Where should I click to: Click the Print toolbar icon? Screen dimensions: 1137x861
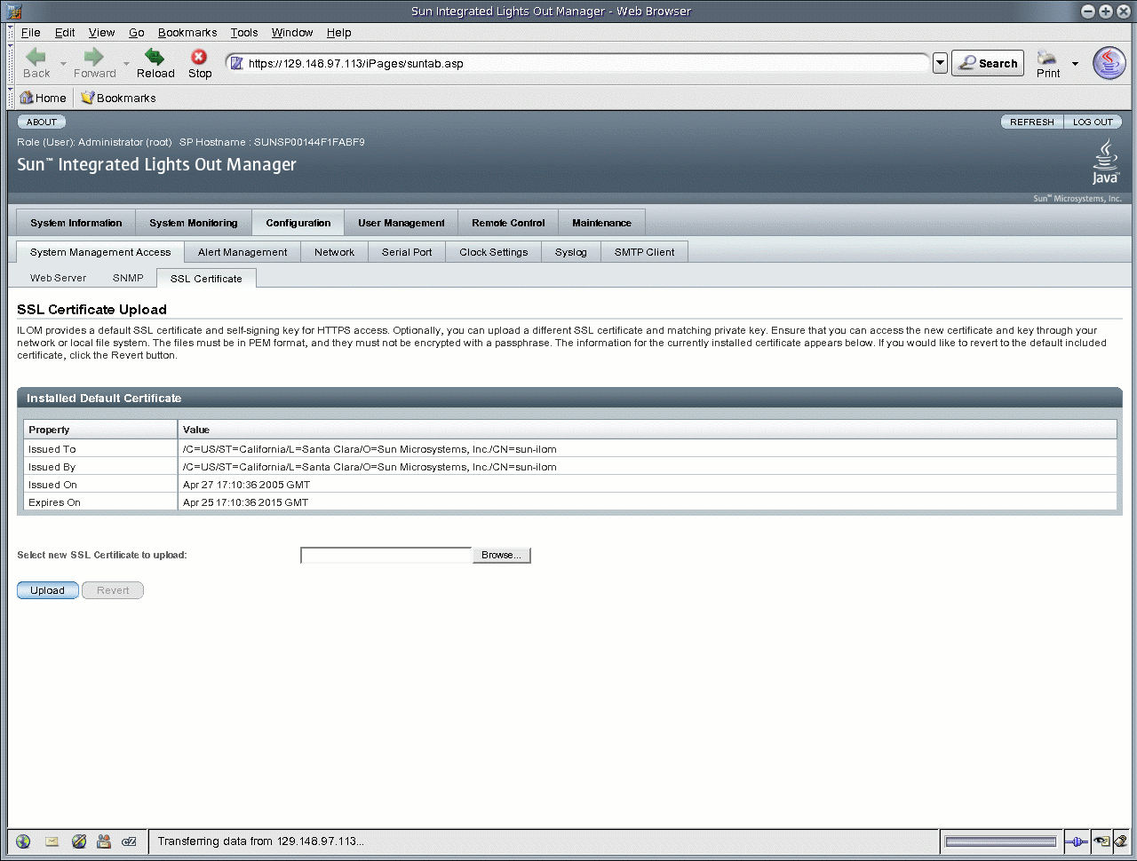click(1048, 57)
